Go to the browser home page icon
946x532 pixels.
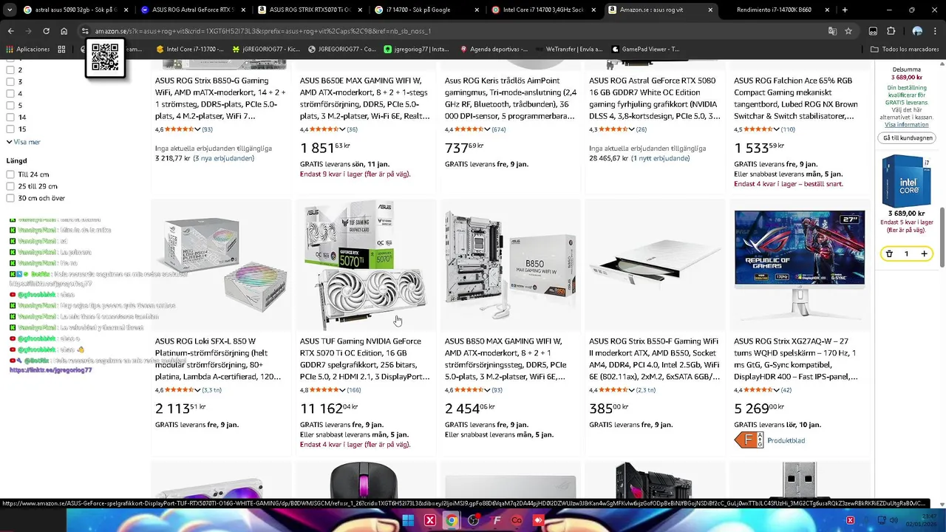point(64,31)
